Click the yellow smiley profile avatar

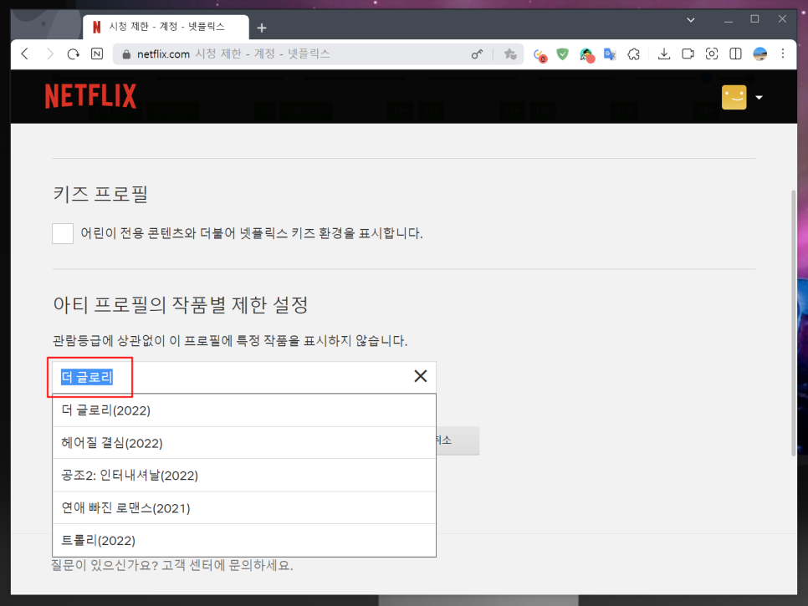734,97
